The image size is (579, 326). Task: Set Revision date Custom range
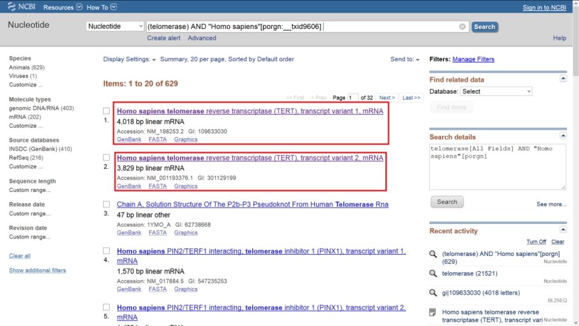pyautogui.click(x=30, y=237)
